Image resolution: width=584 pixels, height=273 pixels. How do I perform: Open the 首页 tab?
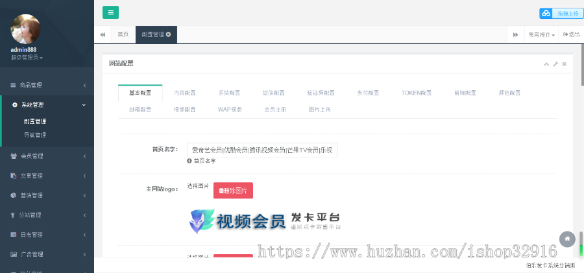point(123,34)
